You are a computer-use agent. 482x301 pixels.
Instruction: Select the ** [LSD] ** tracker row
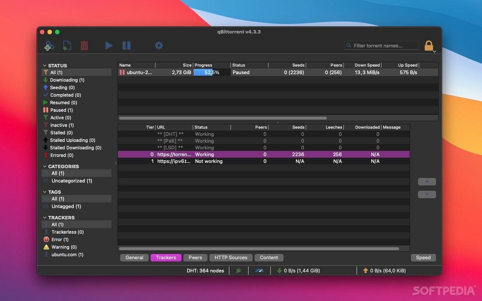pyautogui.click(x=264, y=147)
